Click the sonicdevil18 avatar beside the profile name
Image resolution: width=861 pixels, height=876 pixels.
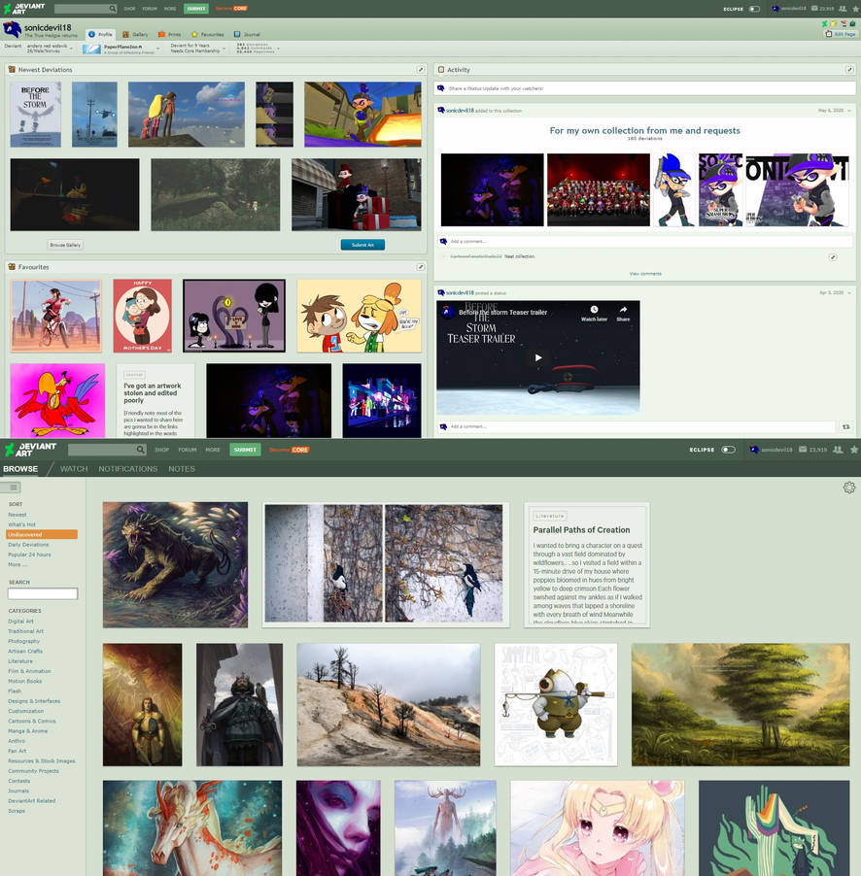point(12,29)
